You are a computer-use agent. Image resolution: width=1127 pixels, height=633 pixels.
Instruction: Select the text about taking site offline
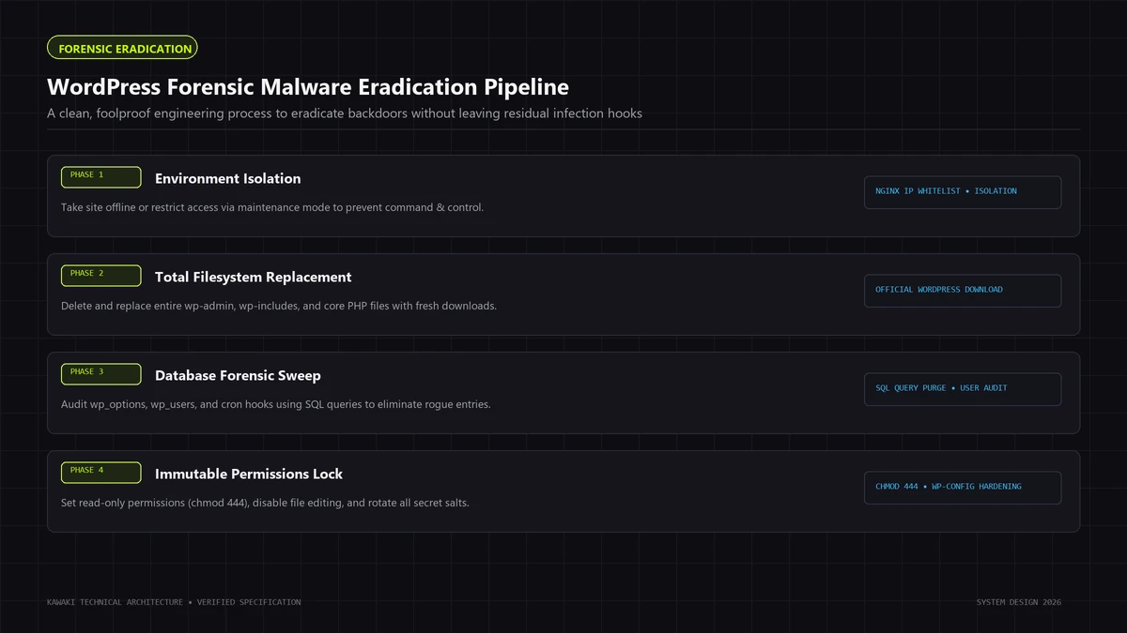pos(272,207)
